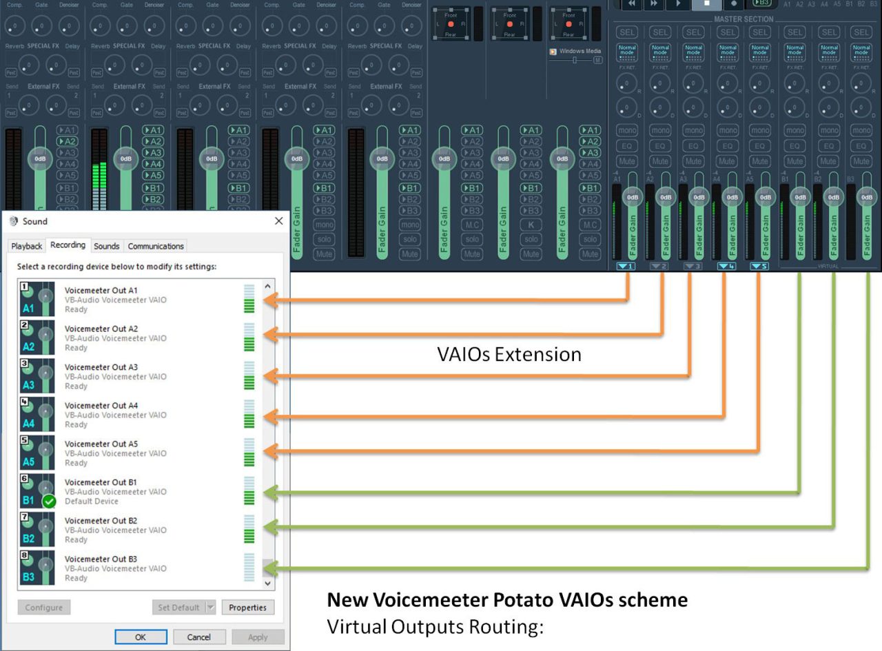Click the K button on the seventh strip

531,225
